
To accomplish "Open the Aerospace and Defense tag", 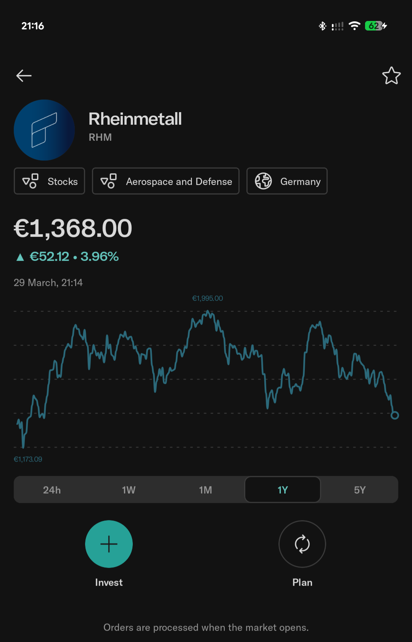I will pyautogui.click(x=166, y=181).
